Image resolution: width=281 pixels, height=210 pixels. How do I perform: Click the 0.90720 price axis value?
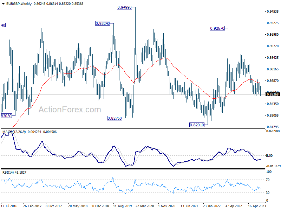coord(273,46)
